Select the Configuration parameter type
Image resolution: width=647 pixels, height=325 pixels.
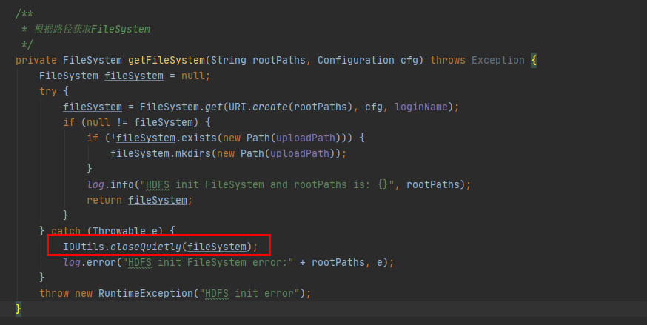point(355,60)
